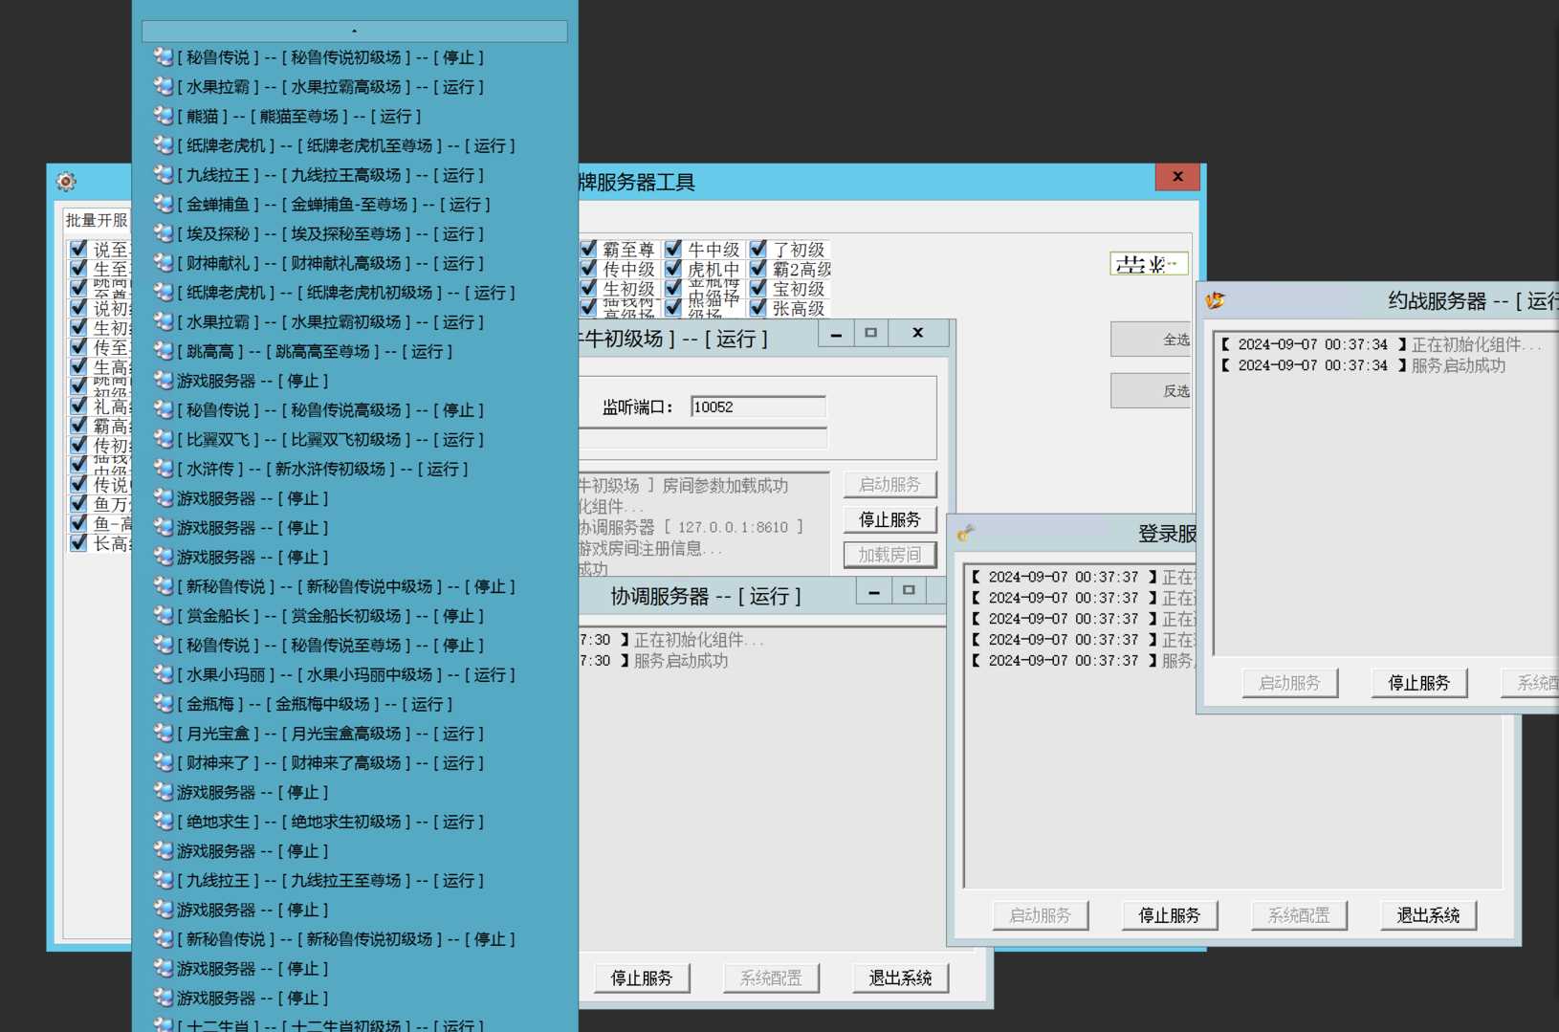Click the icon next to 赏金船长初级场 entry
Viewport: 1559px width, 1032px height.
coord(164,616)
